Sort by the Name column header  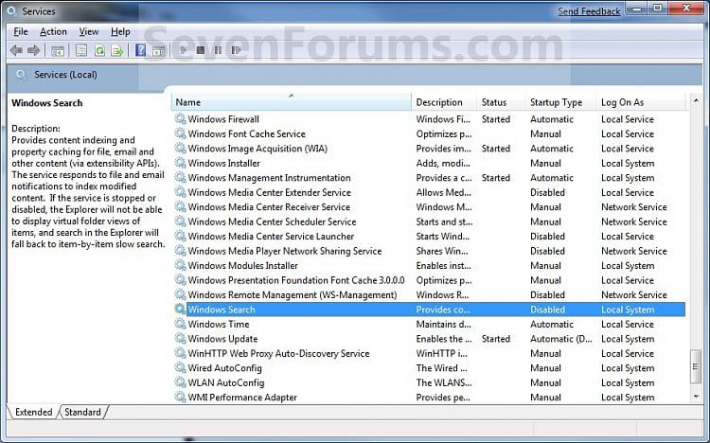[x=292, y=102]
